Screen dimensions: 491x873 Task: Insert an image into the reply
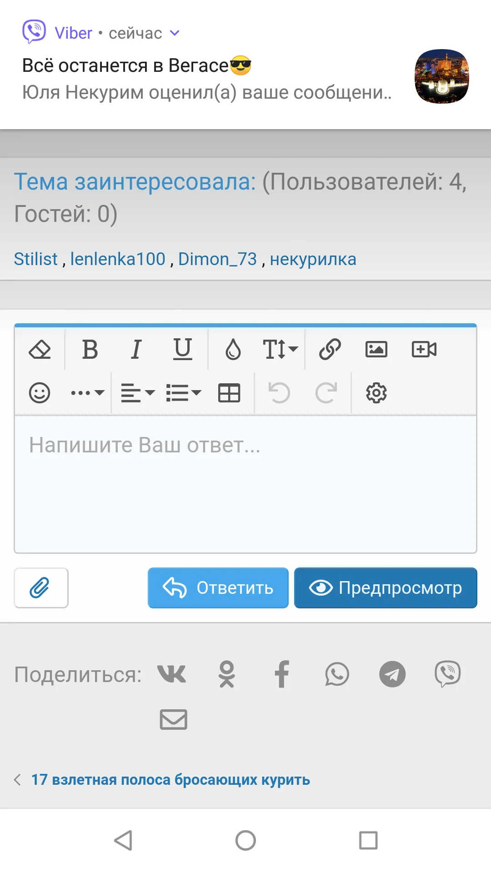pos(376,350)
